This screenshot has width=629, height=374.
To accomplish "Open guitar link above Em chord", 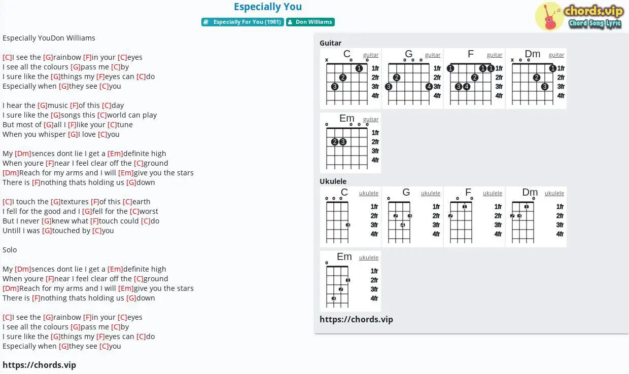I will (371, 119).
